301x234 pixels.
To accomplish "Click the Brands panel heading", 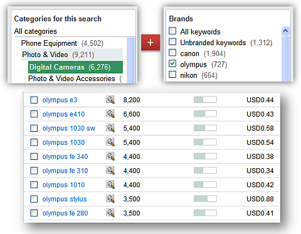I will [181, 19].
